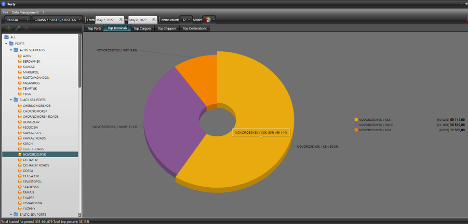The image size is (468, 224).
Task: Click the orange icon beside MARIUPOL
Action: tap(20, 72)
